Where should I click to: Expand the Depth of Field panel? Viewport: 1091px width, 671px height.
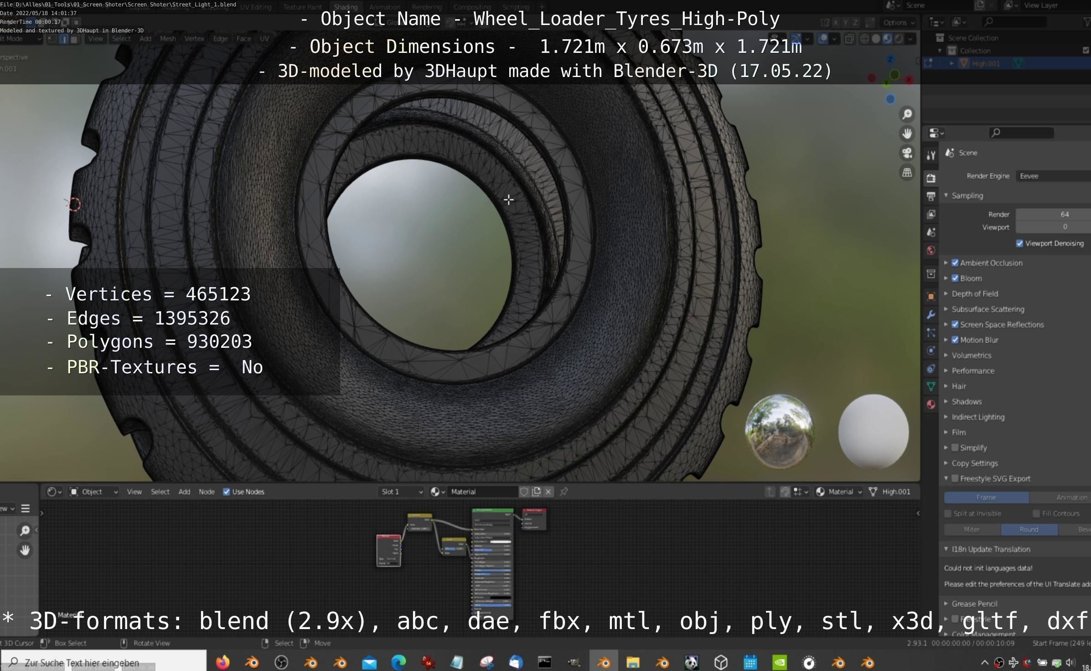(x=974, y=294)
